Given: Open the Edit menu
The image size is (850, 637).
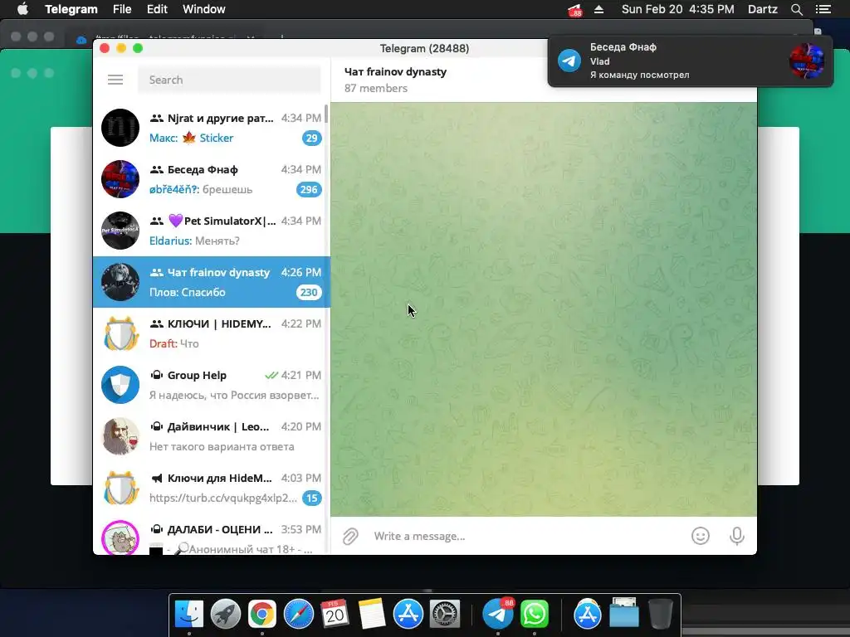Looking at the screenshot, I should click(157, 9).
